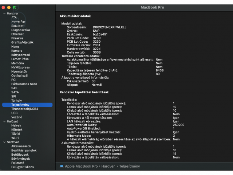The image size is (233, 175).
Task: Click Hardver in the path bar
Action: (108, 166)
